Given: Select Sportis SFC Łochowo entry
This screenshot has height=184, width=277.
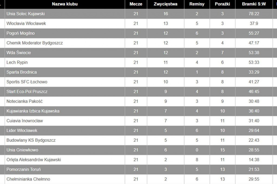Looking at the screenshot, I should click(x=27, y=82).
